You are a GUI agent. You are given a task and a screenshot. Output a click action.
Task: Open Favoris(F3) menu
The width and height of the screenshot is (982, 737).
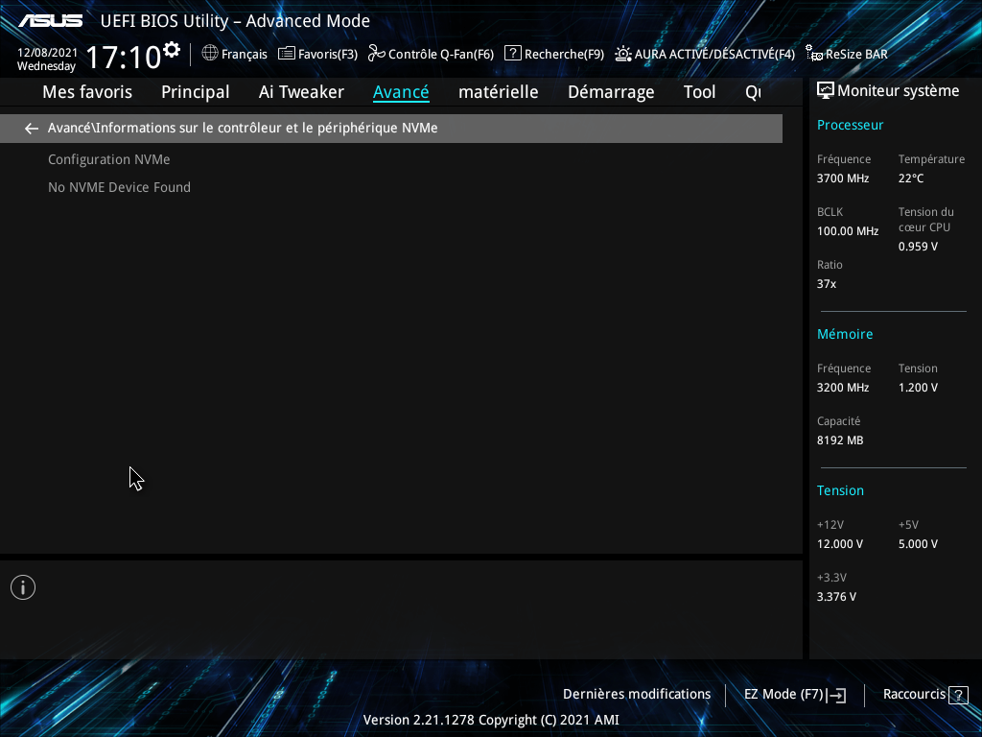(x=328, y=54)
